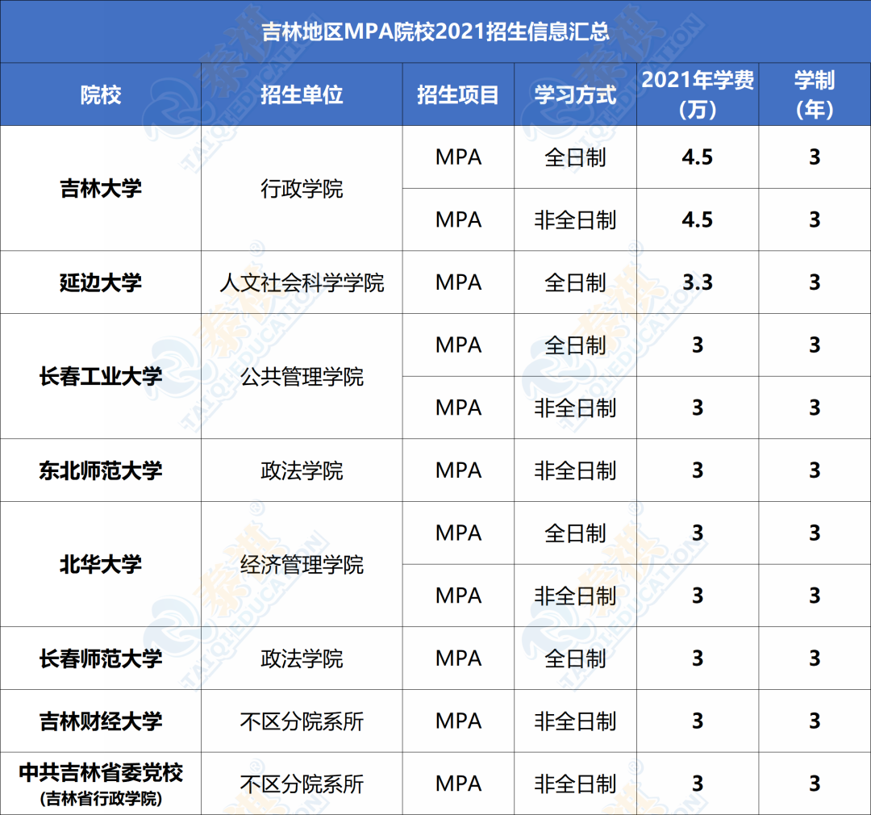This screenshot has height=815, width=871.
Task: Click the 招生项目 column header
Action: pos(458,95)
